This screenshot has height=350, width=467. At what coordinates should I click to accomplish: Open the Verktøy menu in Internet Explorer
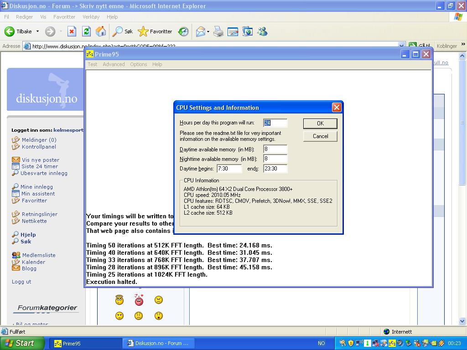pos(91,17)
